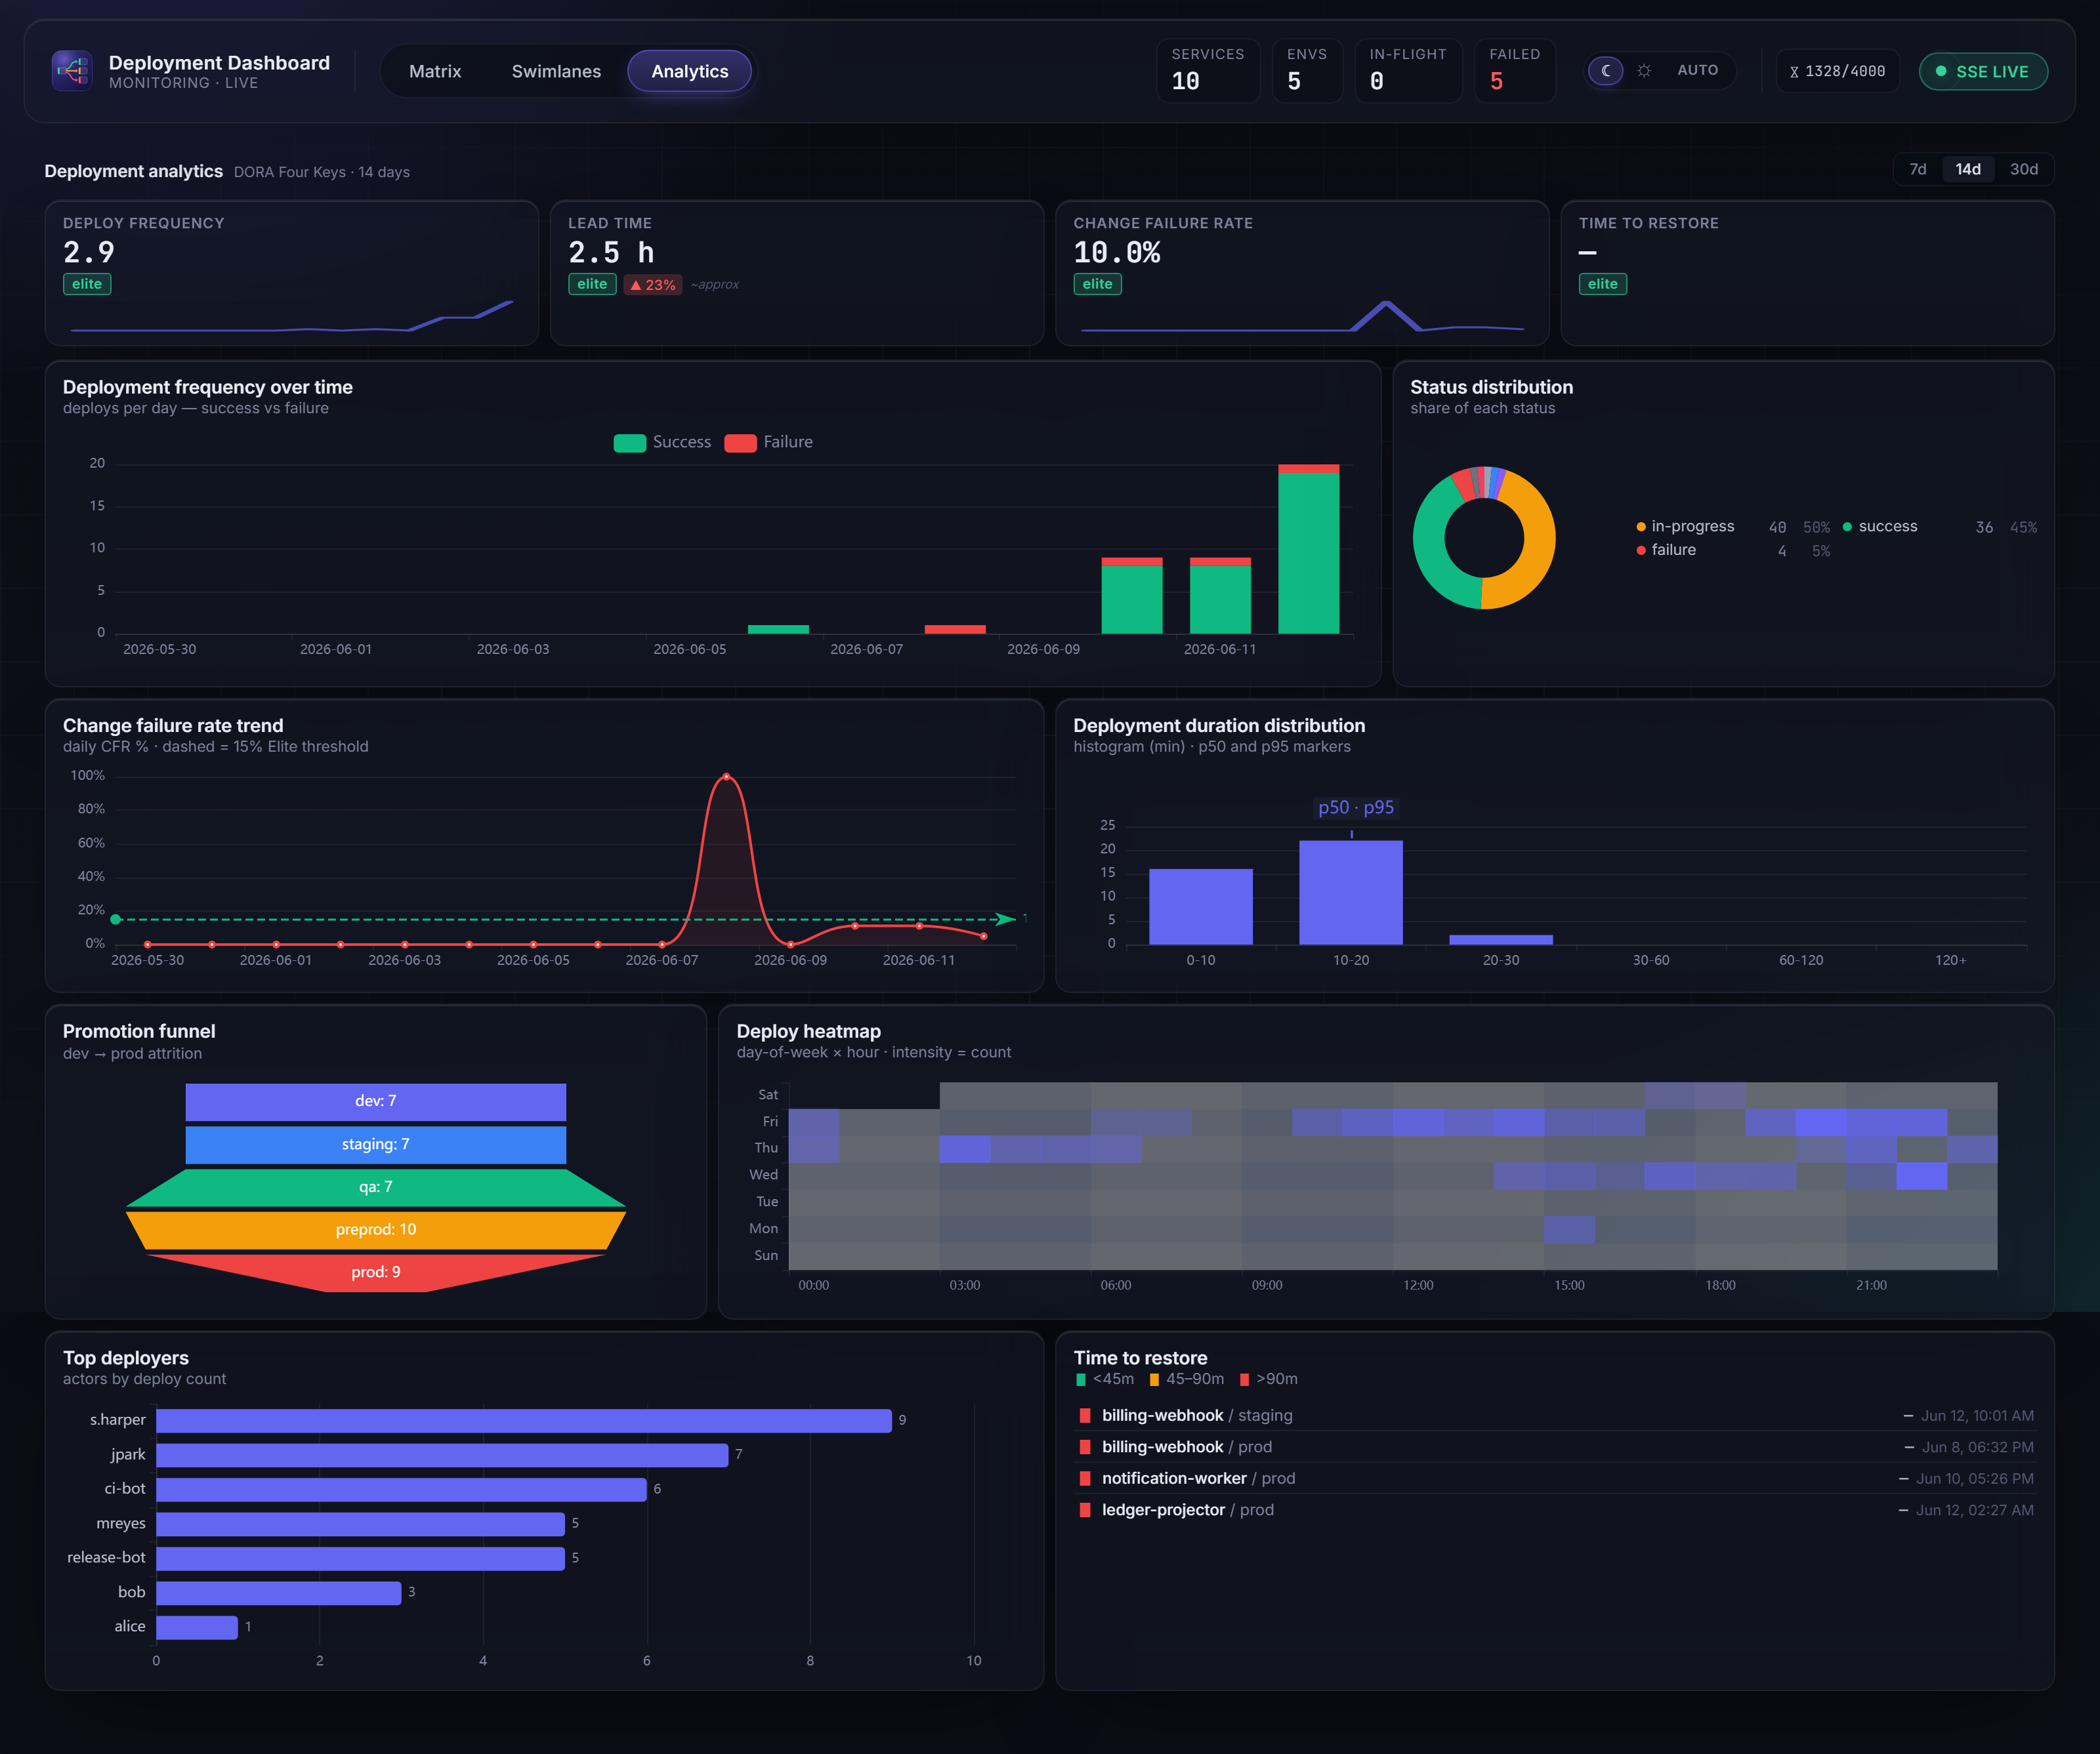Click the elite badge under Deploy Frequency
This screenshot has width=2100, height=1754.
tap(87, 284)
